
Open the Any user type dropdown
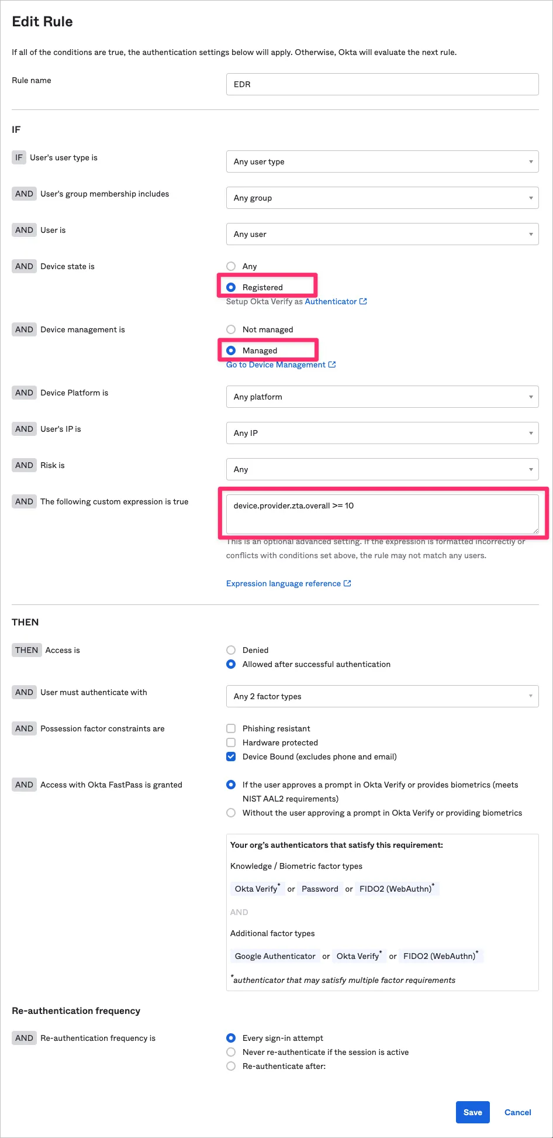click(x=382, y=161)
